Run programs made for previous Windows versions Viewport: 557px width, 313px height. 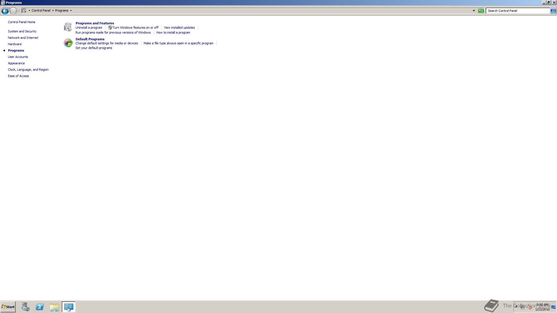click(113, 32)
